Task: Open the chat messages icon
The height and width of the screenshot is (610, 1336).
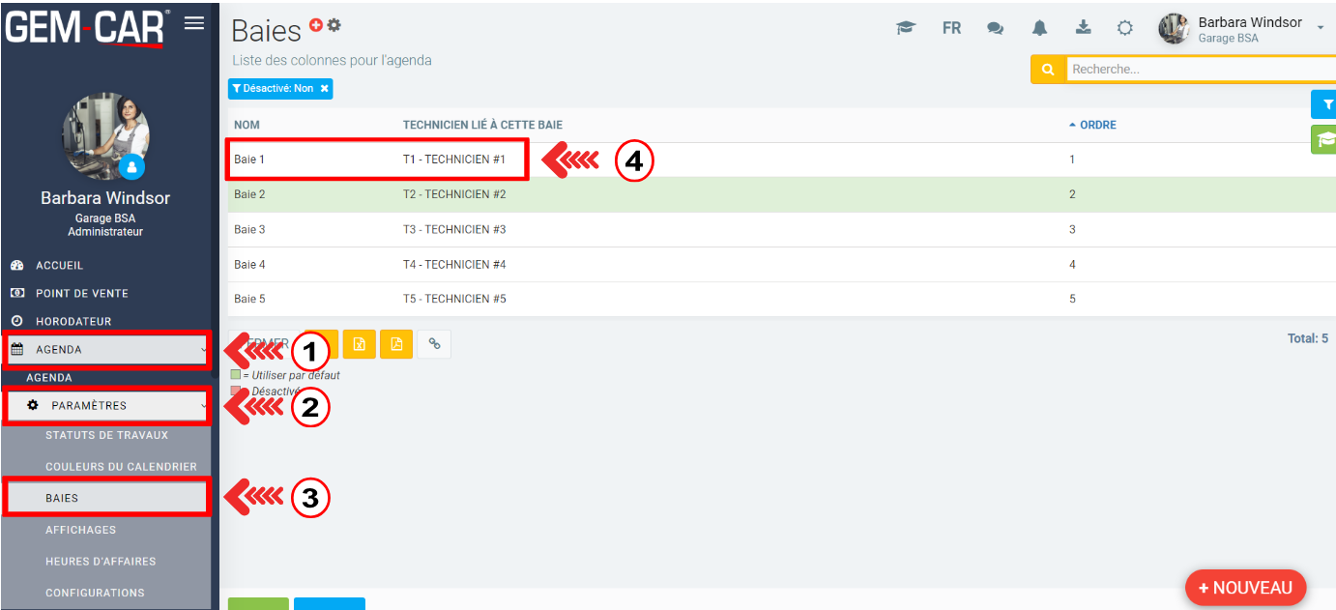Action: coord(995,28)
